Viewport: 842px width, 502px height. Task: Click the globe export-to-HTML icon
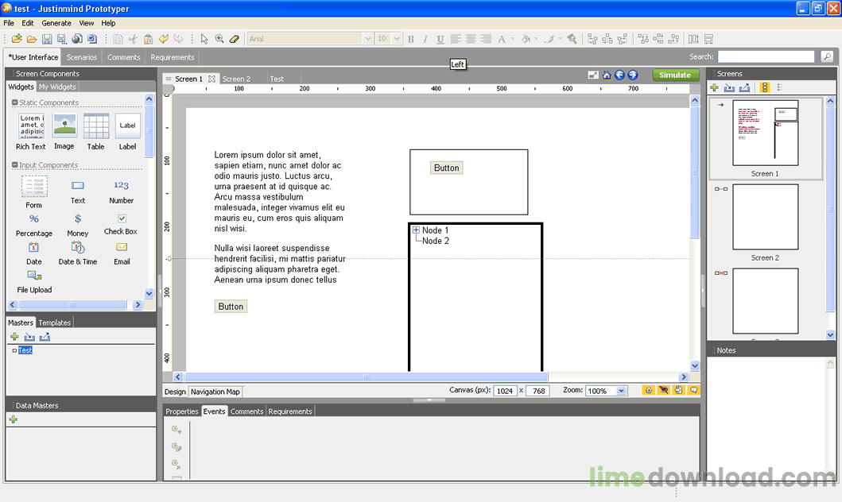(x=77, y=39)
